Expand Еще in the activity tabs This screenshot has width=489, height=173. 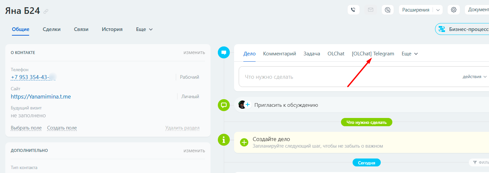point(410,54)
